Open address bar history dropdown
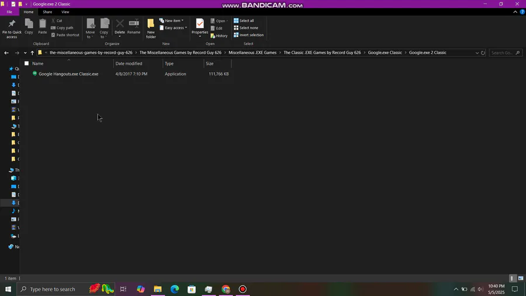This screenshot has width=526, height=296. pyautogui.click(x=477, y=53)
